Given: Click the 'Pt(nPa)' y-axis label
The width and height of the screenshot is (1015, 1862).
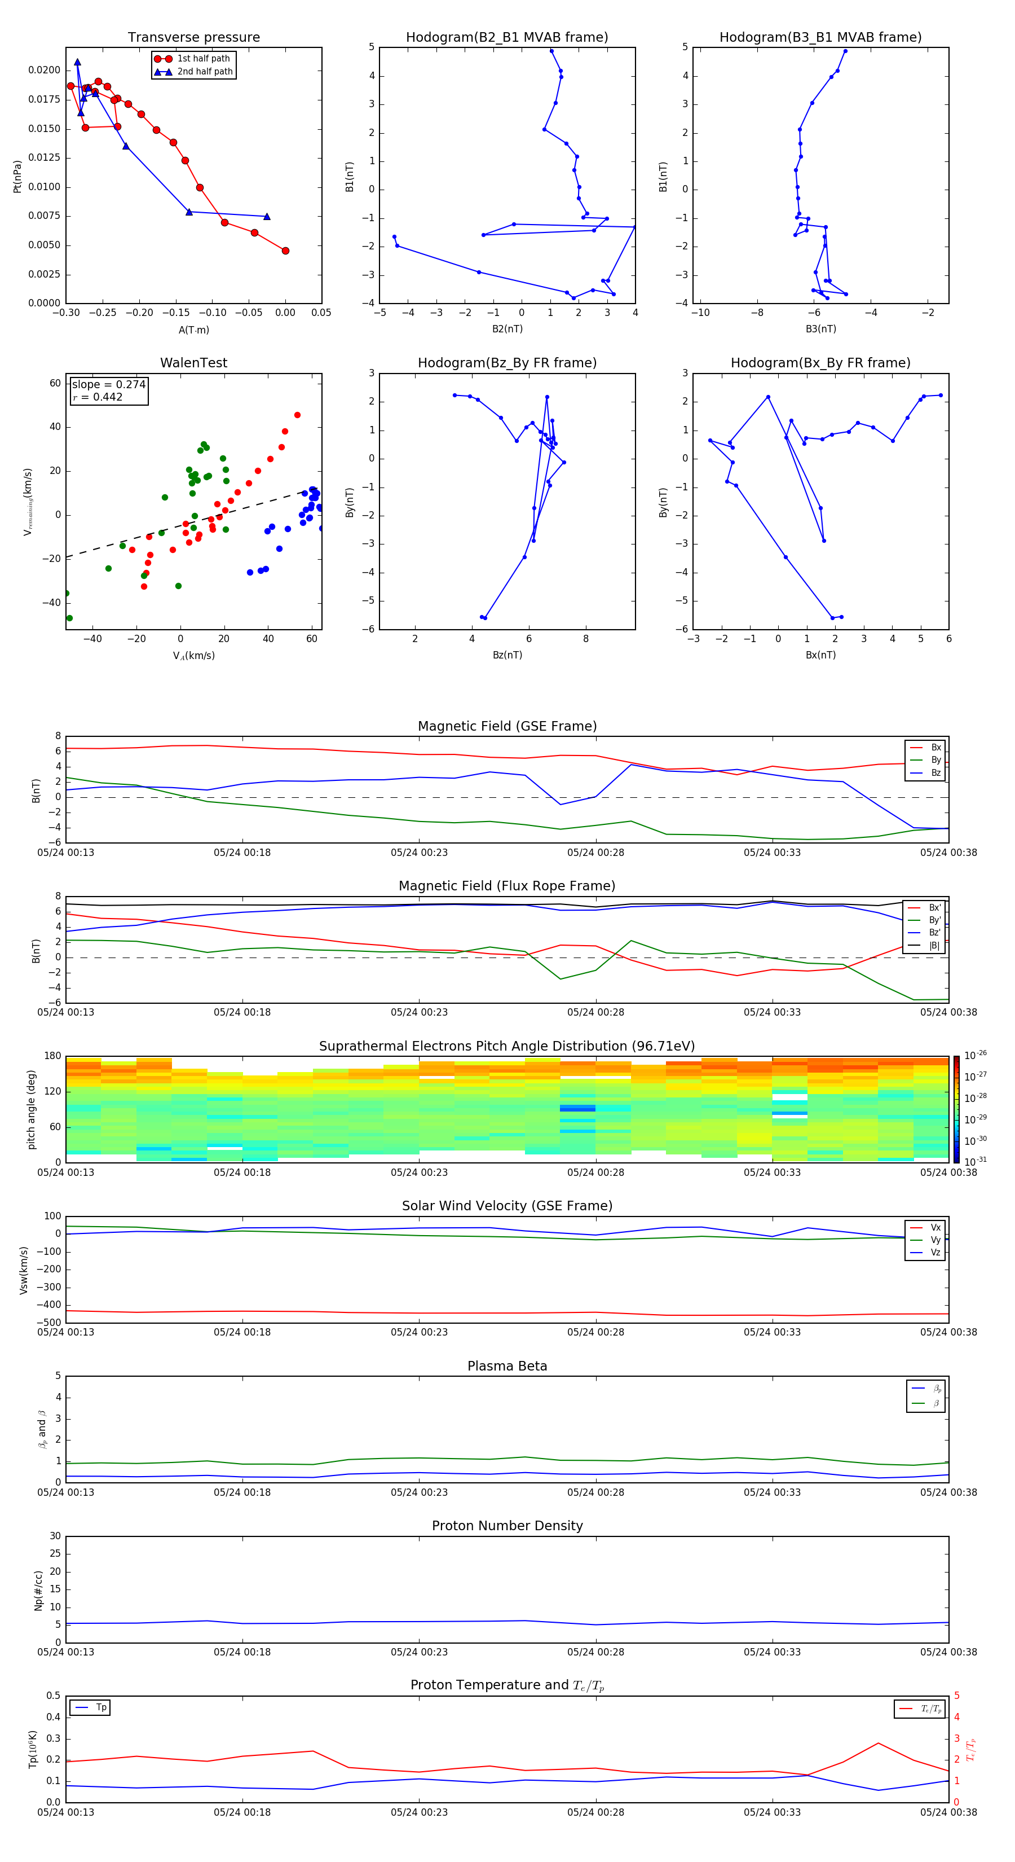Looking at the screenshot, I should (17, 175).
